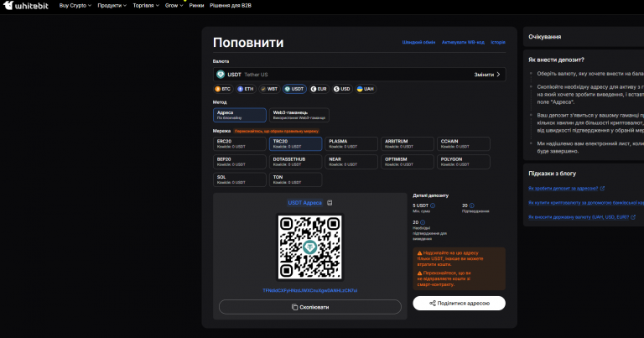This screenshot has height=338, width=644.
Task: Open info icon next to 5 USDT
Action: click(x=433, y=205)
